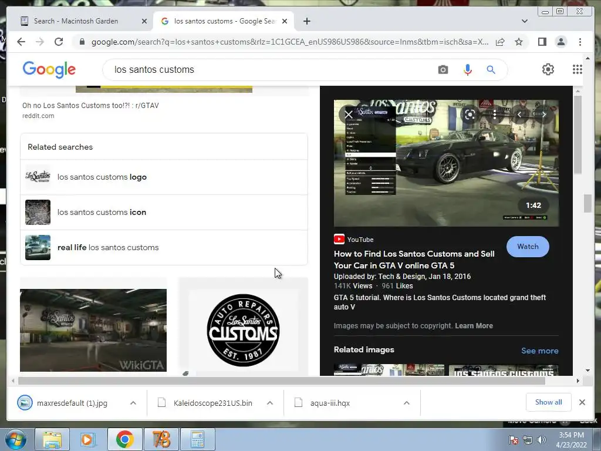Open File Explorer from taskbar
Image resolution: width=601 pixels, height=451 pixels.
tap(52, 439)
